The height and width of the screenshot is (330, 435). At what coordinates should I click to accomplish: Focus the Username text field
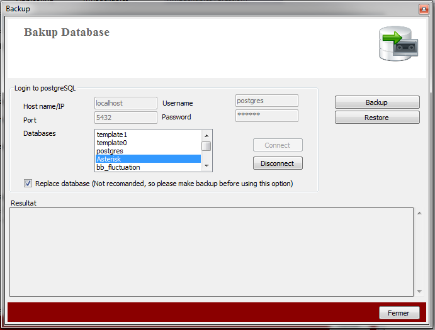[266, 101]
